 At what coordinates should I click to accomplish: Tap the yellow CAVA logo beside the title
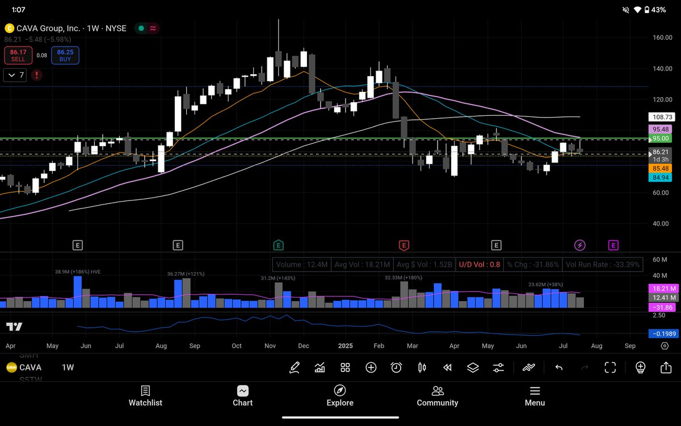[9, 28]
